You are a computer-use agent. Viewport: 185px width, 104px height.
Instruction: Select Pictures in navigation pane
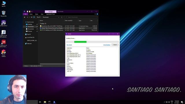pyautogui.click(x=30, y=31)
